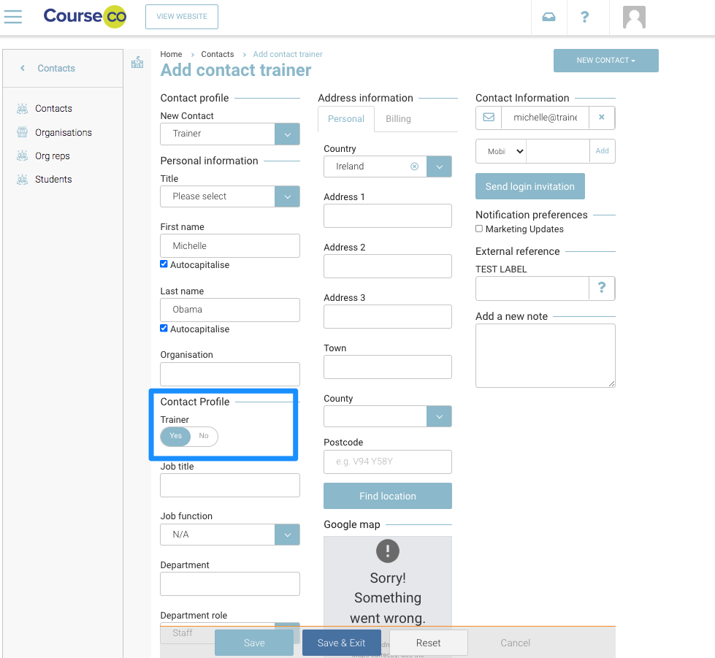The image size is (715, 658).
Task: Click the TEST LABEL help question icon
Action: (x=602, y=288)
